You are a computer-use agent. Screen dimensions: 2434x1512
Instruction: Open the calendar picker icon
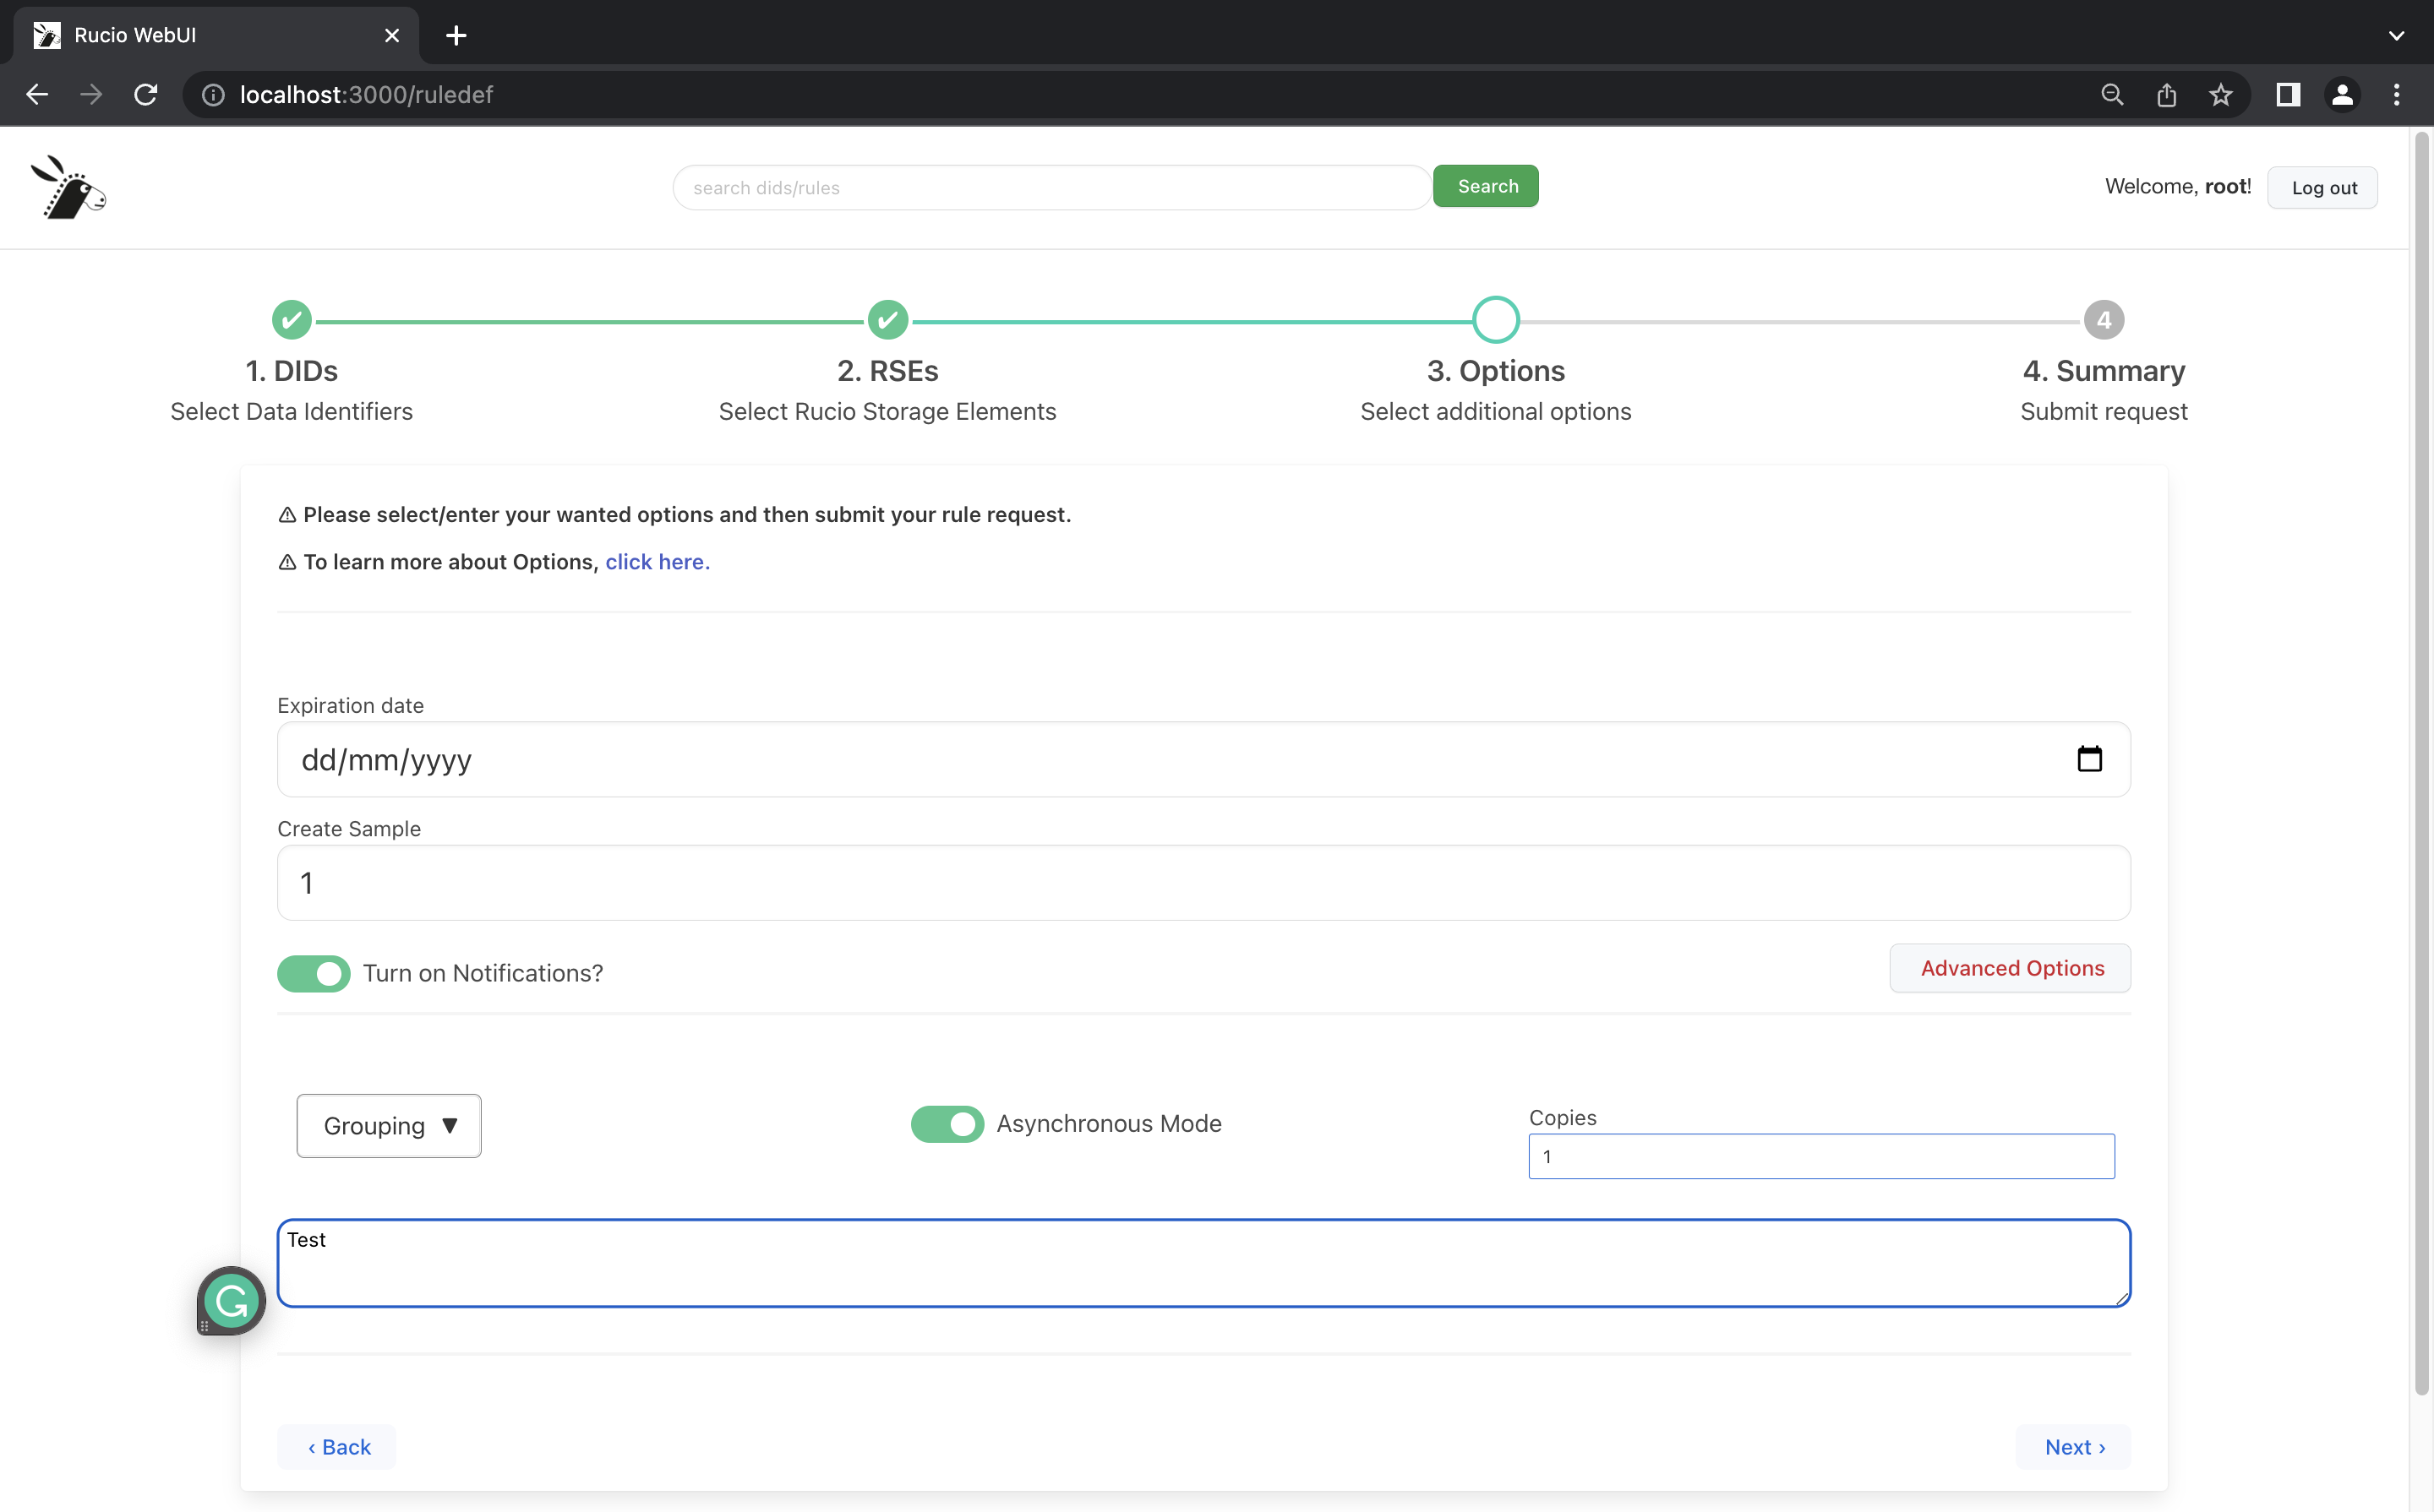click(2089, 759)
